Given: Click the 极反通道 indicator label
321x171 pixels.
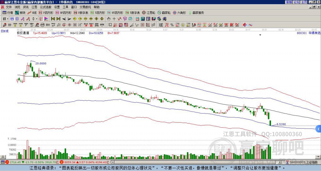Looking at the screenshot, I should [23, 33].
